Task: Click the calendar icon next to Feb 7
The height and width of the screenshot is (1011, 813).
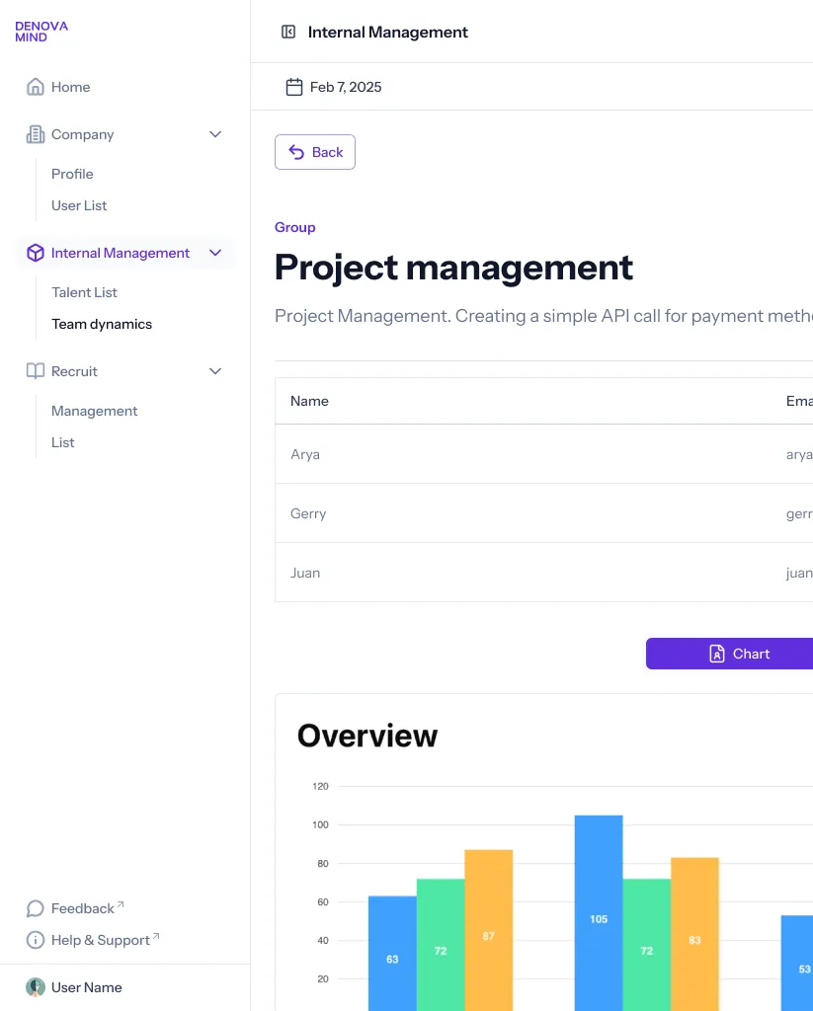Action: [x=294, y=86]
